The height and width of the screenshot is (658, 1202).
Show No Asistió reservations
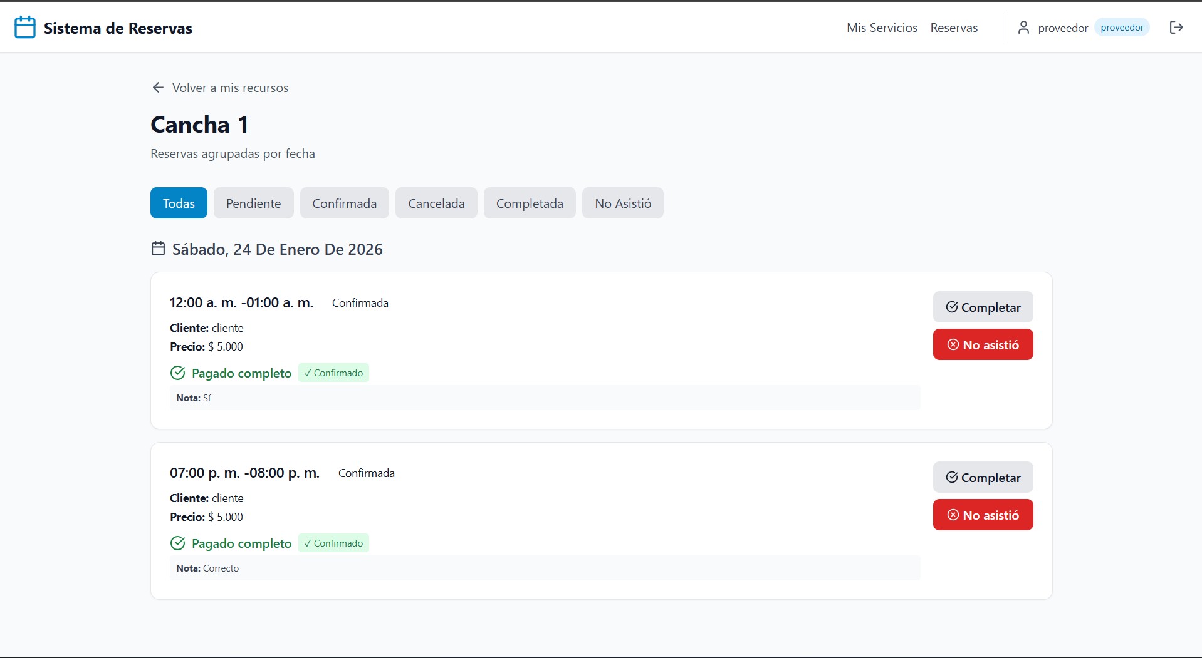pyautogui.click(x=622, y=203)
